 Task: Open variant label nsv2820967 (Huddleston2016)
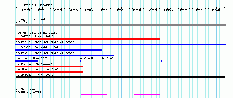click(37, 69)
